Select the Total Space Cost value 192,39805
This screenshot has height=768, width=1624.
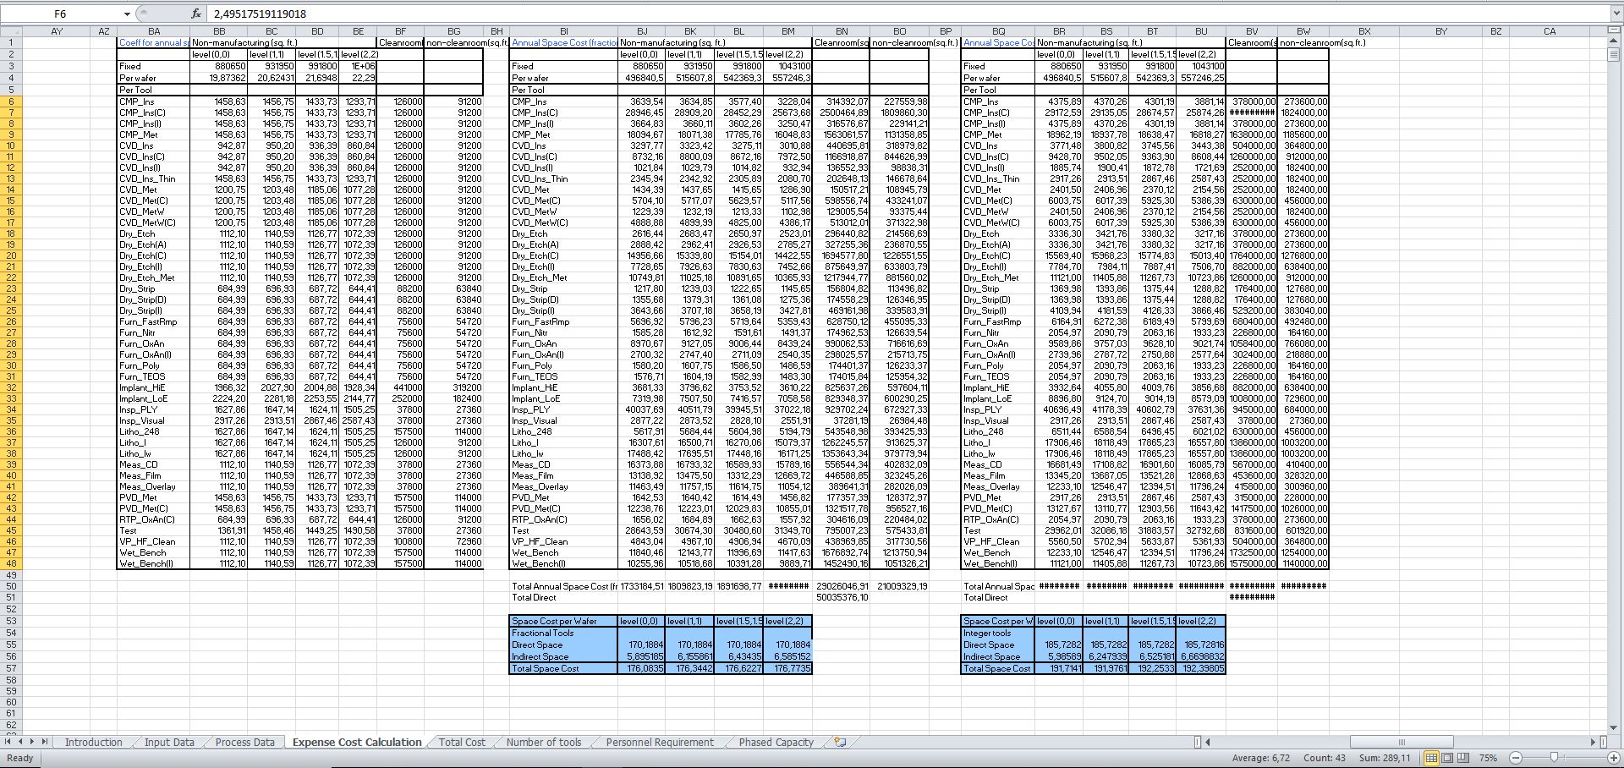[x=1201, y=668]
